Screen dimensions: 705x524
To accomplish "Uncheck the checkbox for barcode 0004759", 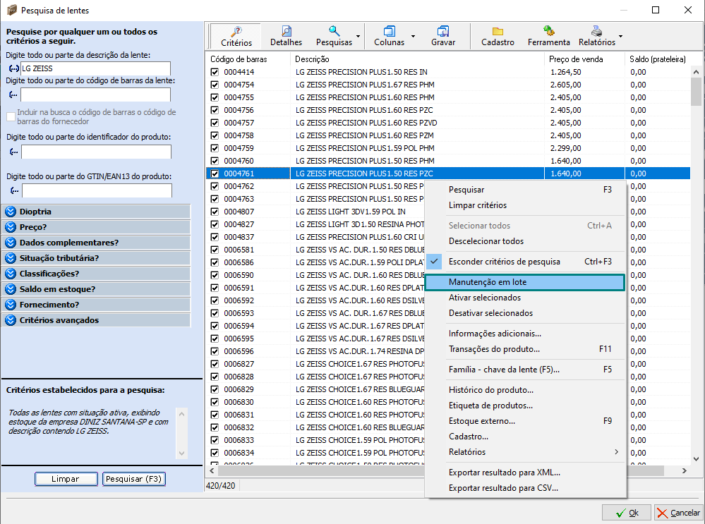I will click(215, 148).
